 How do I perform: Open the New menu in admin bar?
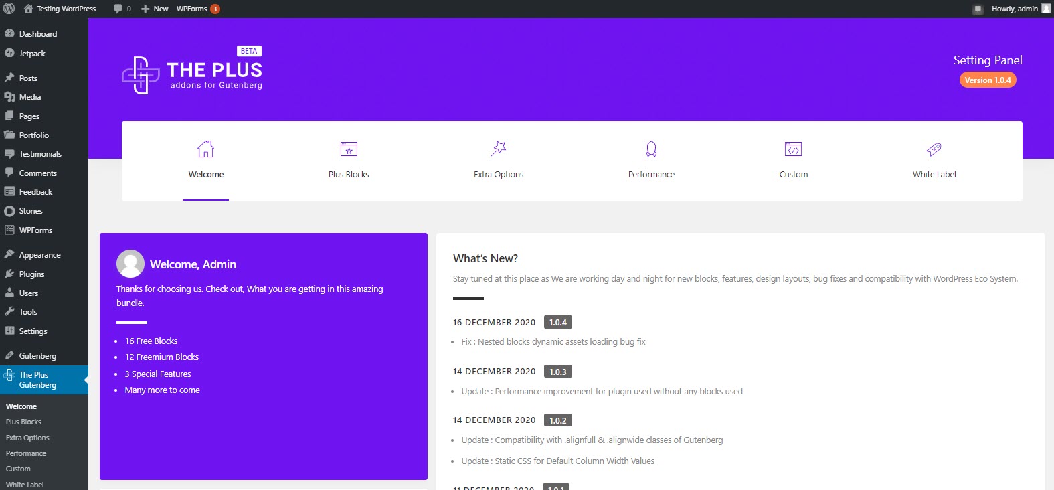pyautogui.click(x=155, y=9)
